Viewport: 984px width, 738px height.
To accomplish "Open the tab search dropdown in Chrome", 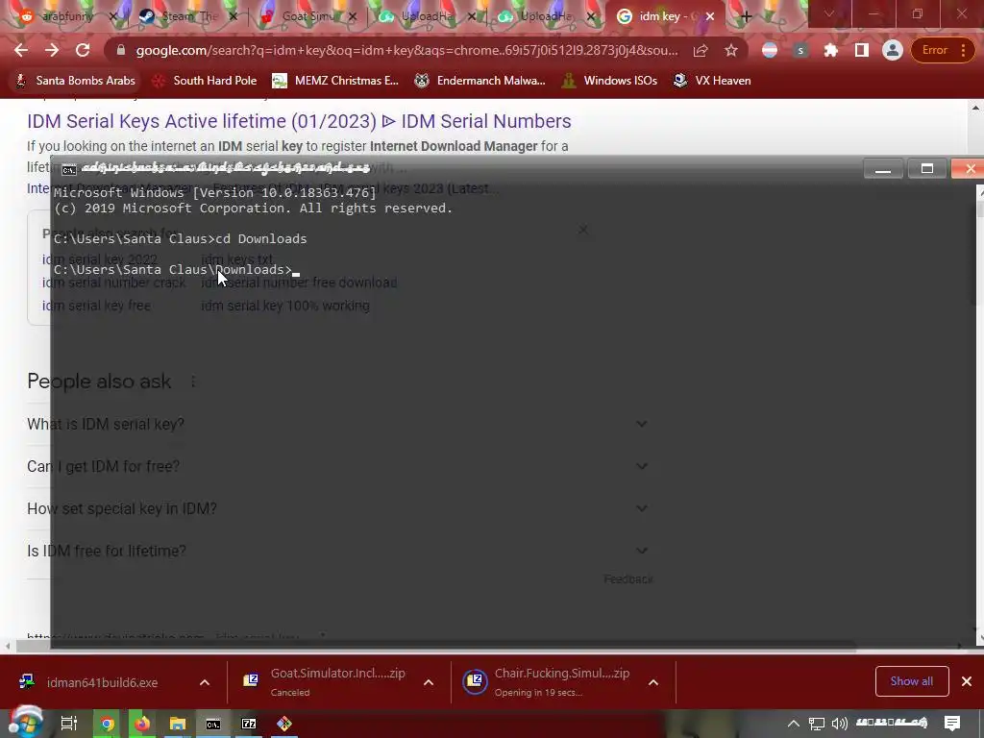I will pos(829,13).
